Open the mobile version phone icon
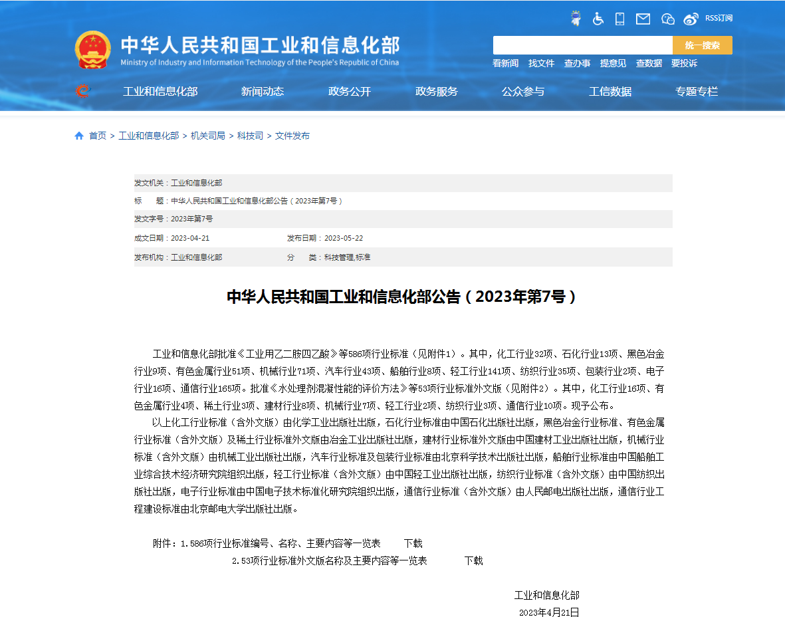The width and height of the screenshot is (785, 617). pyautogui.click(x=619, y=19)
